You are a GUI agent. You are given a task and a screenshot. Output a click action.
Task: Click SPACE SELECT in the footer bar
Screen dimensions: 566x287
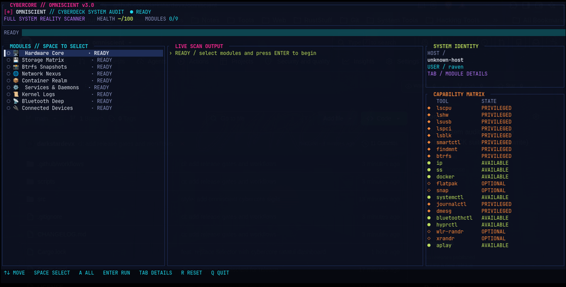coord(52,273)
